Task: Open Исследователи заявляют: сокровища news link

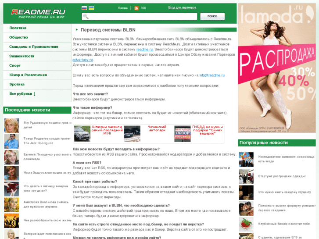Action: point(286,159)
